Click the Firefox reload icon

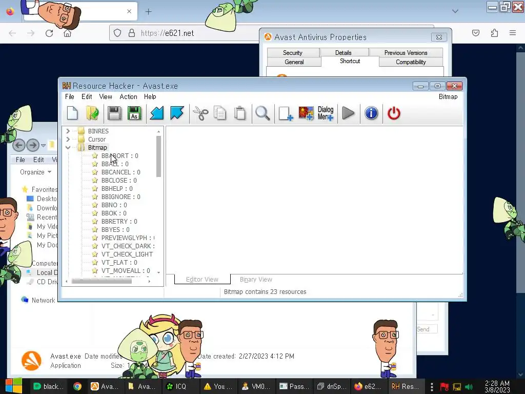tap(49, 33)
